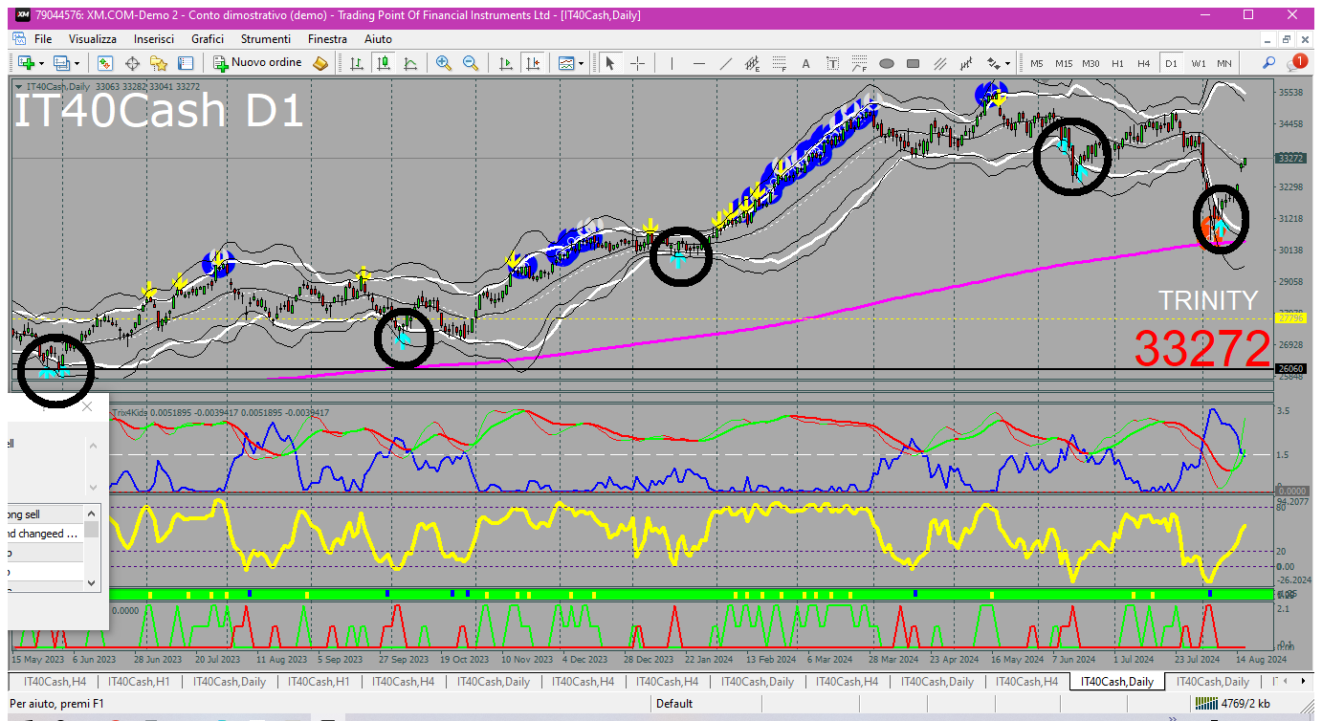The image size is (1322, 721).
Task: Open the Strumenti menu
Action: pos(266,39)
